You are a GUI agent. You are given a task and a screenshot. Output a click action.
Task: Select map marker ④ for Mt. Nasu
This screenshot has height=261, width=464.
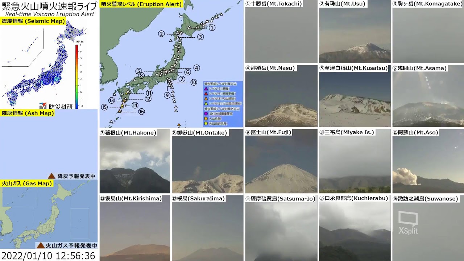[x=196, y=68]
